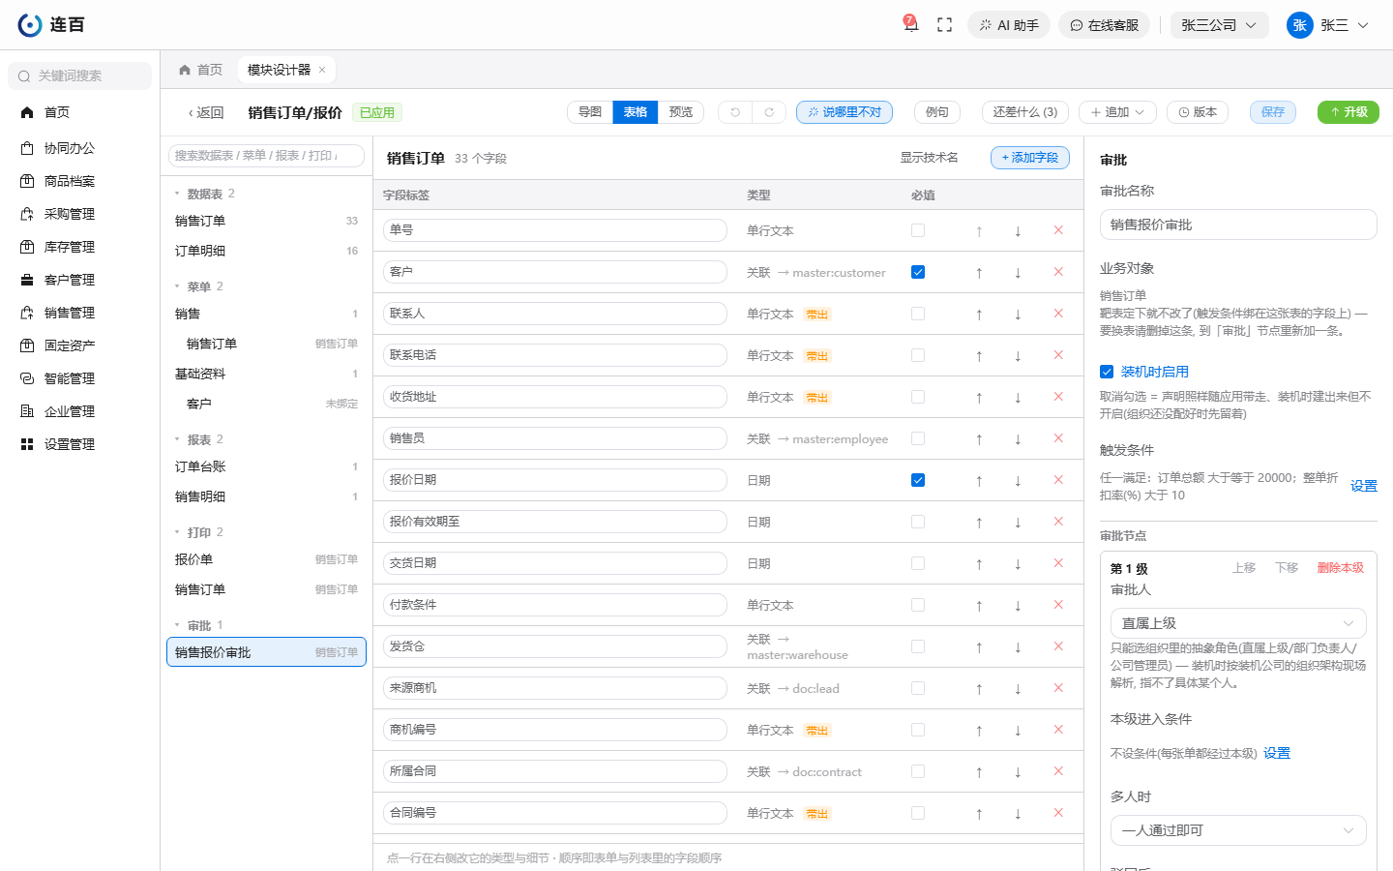Uncheck required for 报价日期 field
This screenshot has width=1393, height=871.
coord(918,480)
